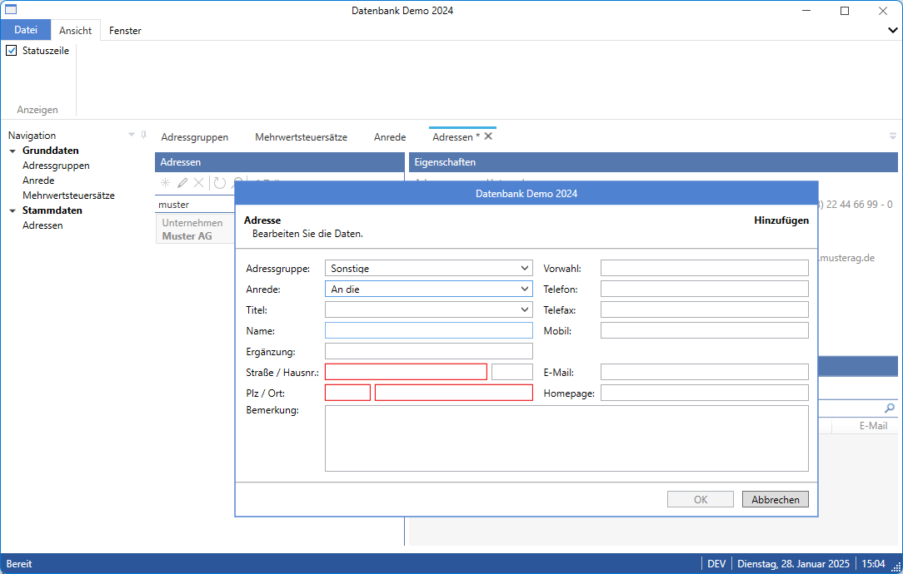Viewport: 903px width, 574px height.
Task: Select the Muster AG address entry
Action: (195, 229)
